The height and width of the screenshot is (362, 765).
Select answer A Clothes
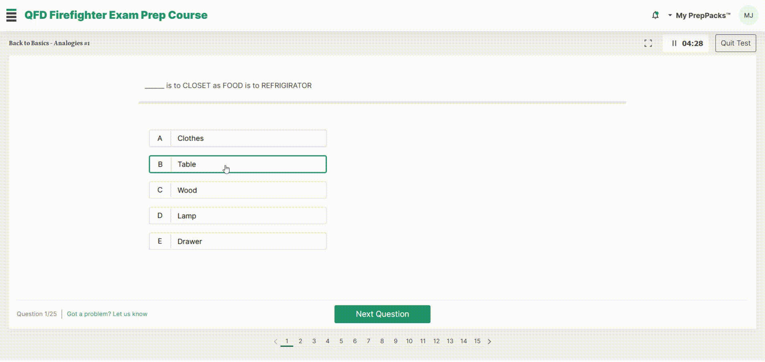tap(238, 138)
